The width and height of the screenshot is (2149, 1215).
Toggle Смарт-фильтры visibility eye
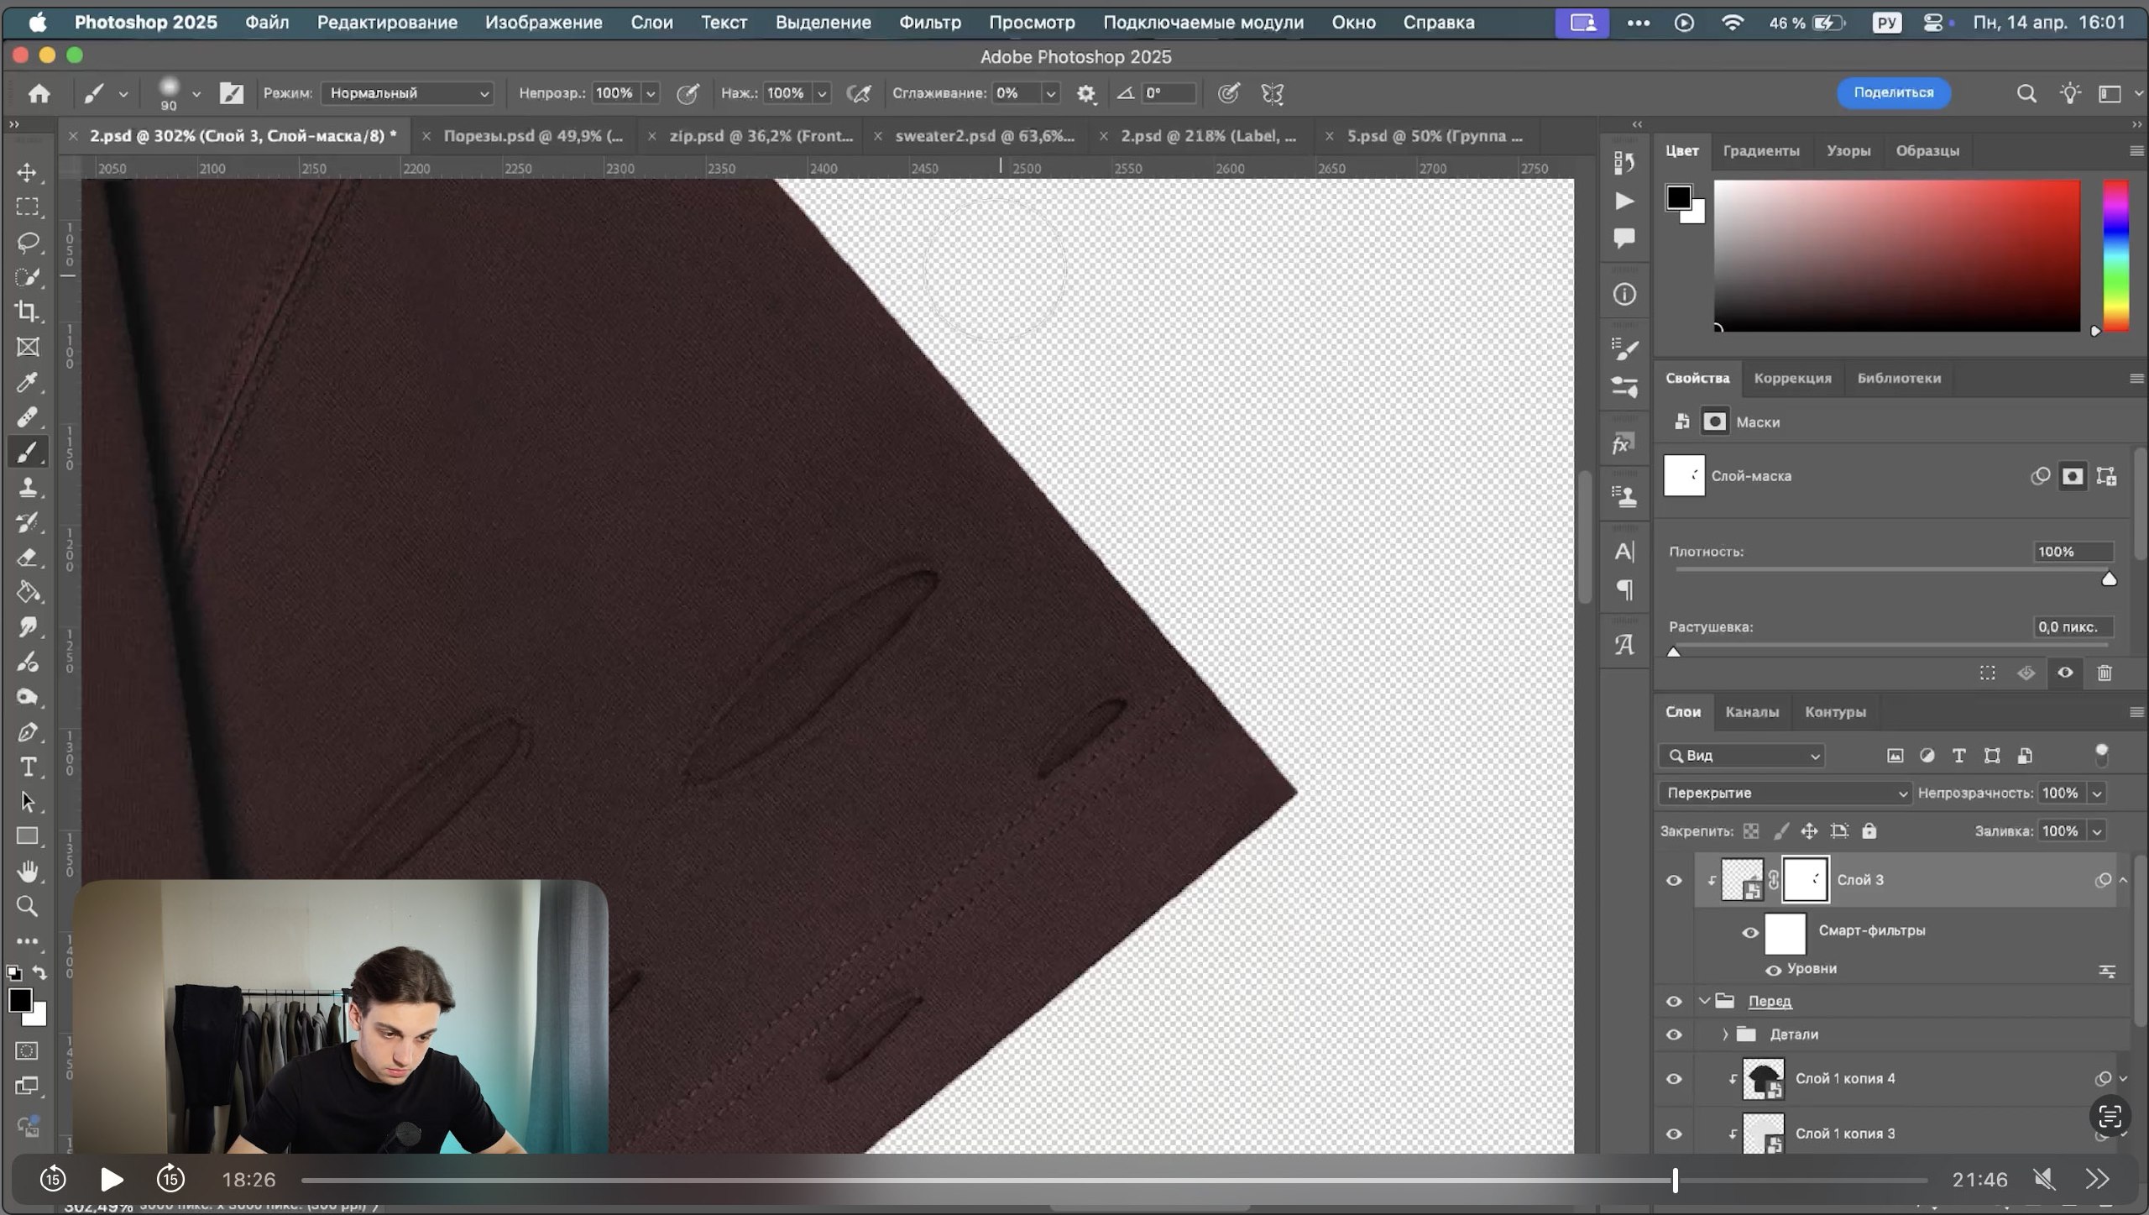coord(1749,932)
